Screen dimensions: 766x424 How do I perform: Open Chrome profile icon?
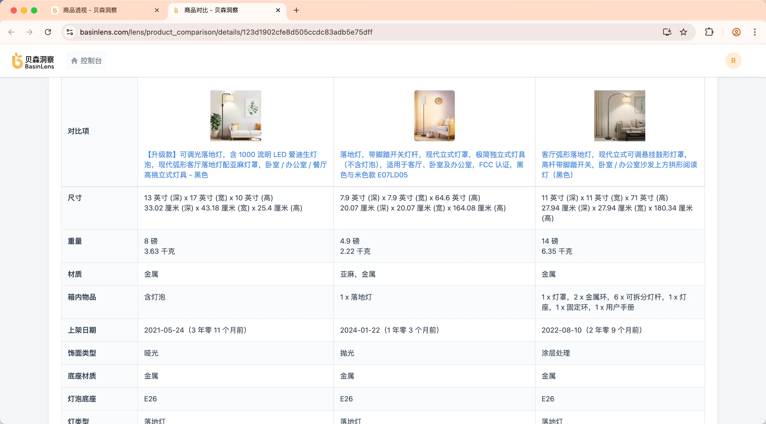736,32
